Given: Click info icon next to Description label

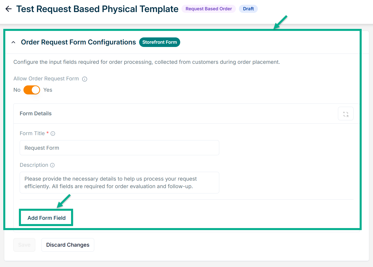Looking at the screenshot, I should [x=52, y=165].
